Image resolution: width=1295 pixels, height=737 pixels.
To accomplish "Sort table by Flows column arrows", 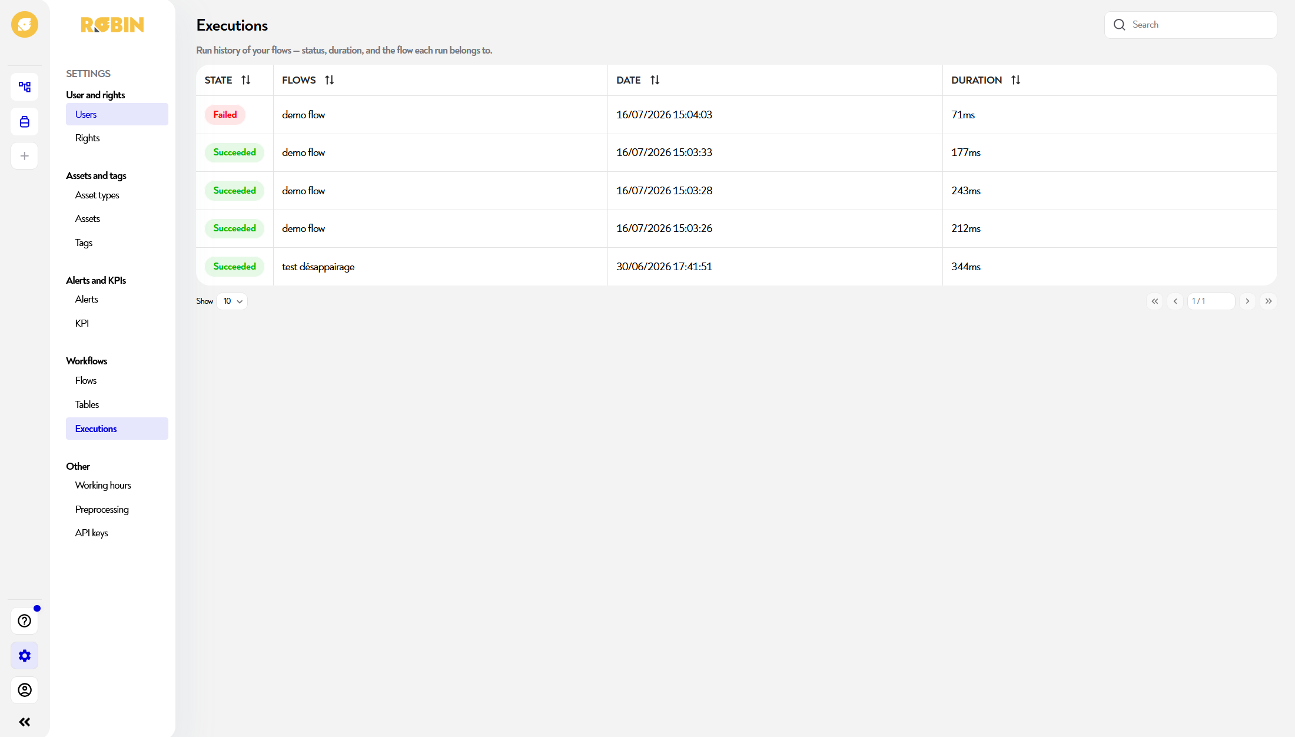I will [x=330, y=80].
